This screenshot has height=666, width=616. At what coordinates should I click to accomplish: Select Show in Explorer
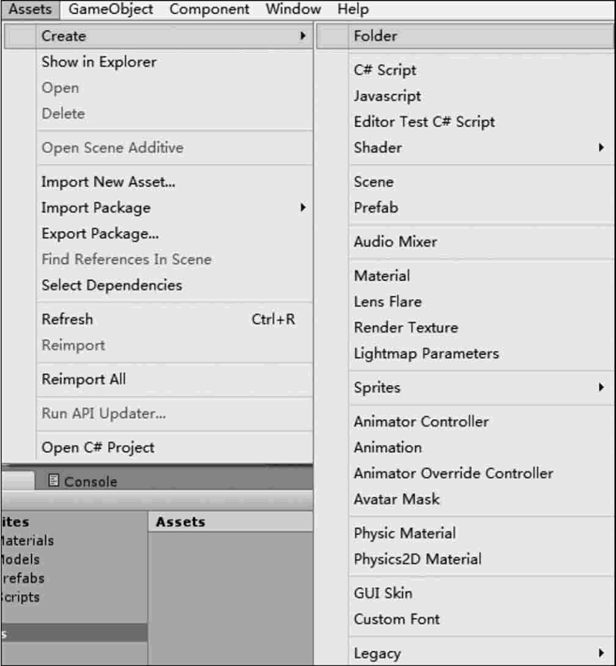click(x=99, y=62)
